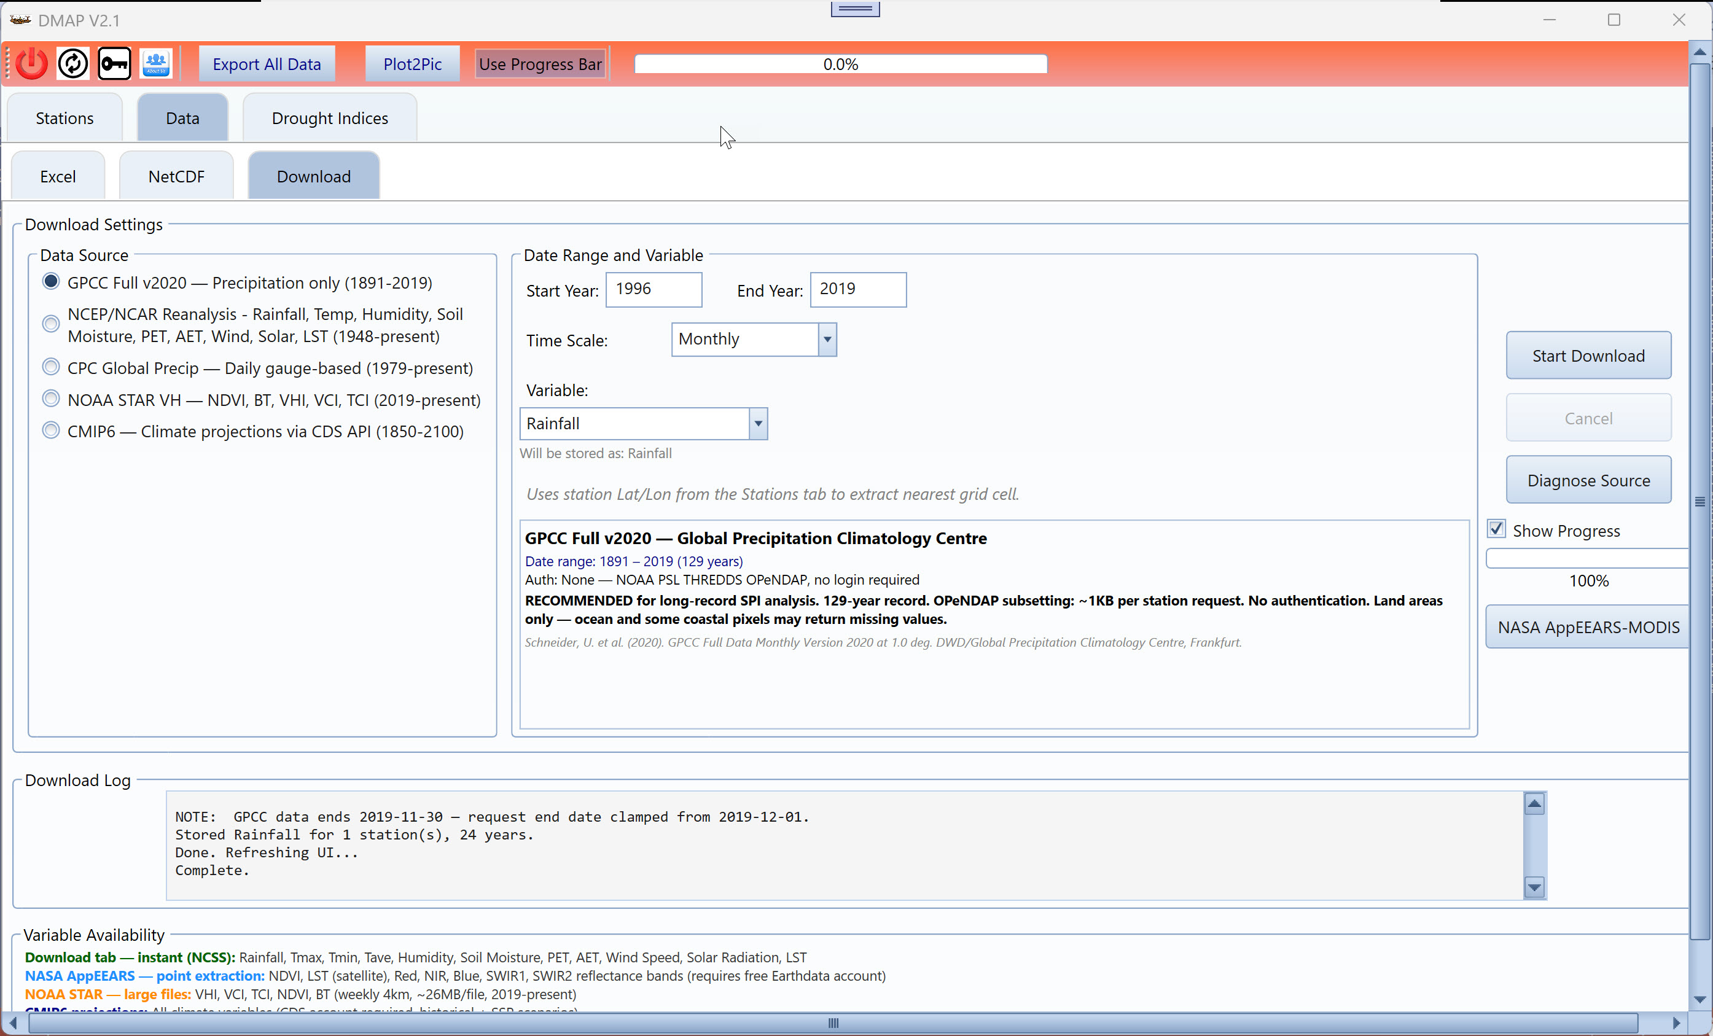The height and width of the screenshot is (1036, 1713).
Task: Click 'NASA AppEEARS — point extraction:' label
Action: pos(144,975)
